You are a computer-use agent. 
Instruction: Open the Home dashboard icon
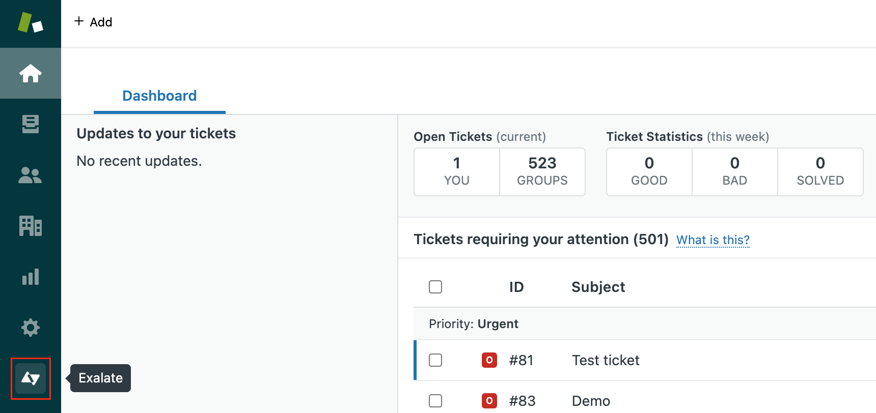click(x=31, y=73)
